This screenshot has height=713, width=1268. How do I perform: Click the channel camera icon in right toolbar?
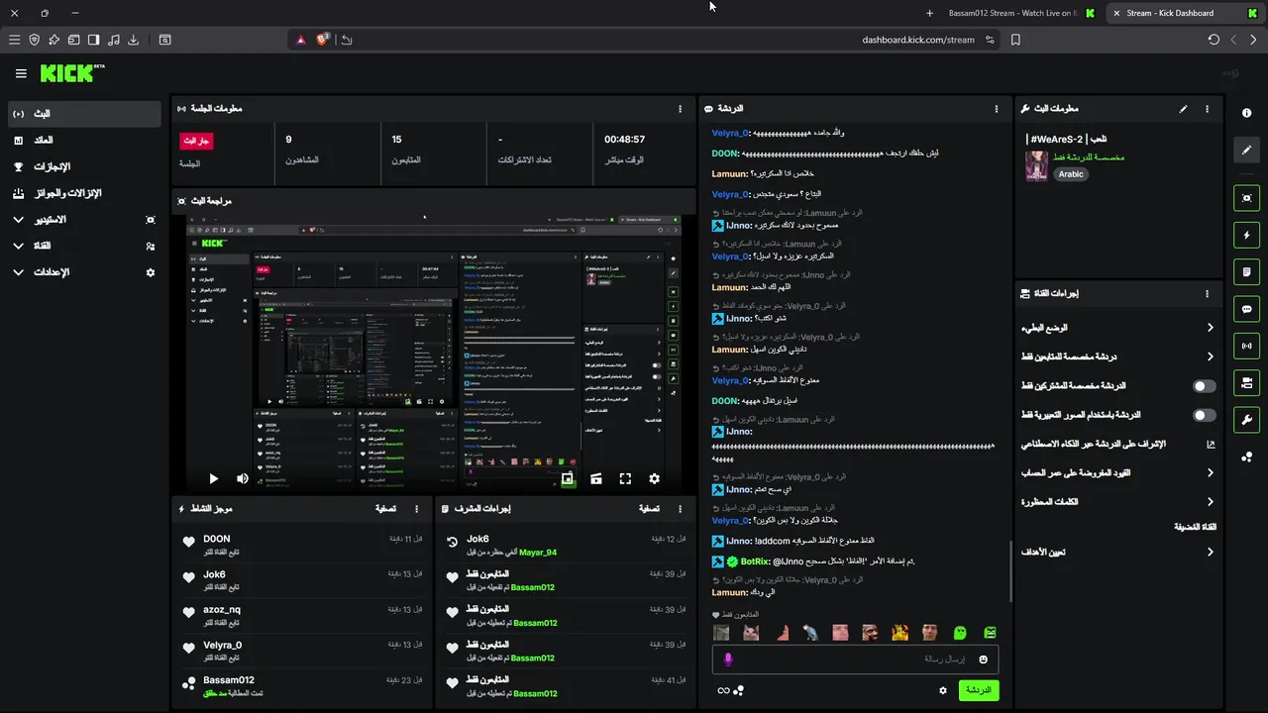(x=1247, y=382)
